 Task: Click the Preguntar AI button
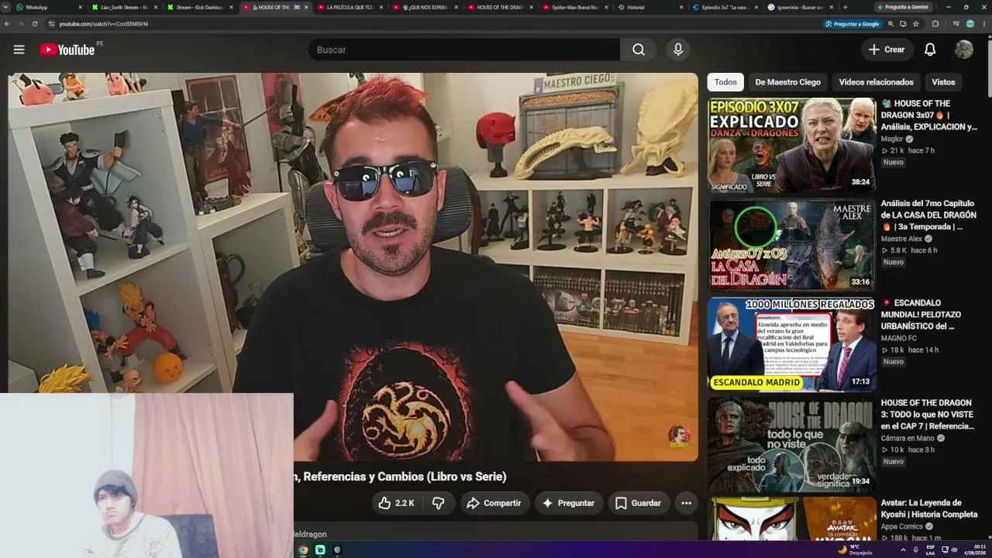click(568, 503)
